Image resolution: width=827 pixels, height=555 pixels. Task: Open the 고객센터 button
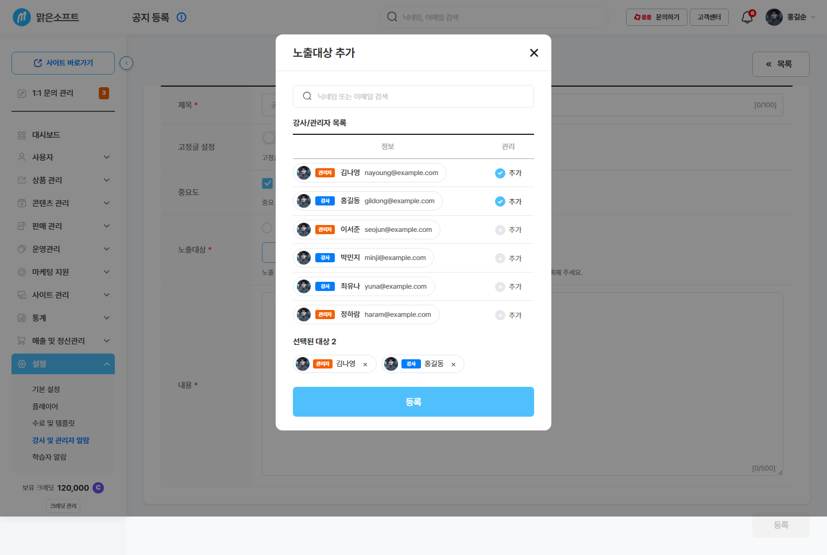[x=709, y=17]
